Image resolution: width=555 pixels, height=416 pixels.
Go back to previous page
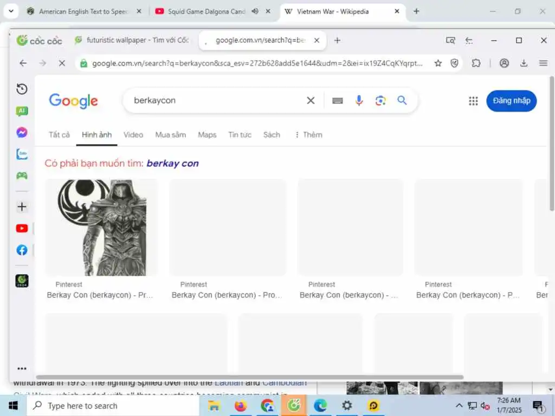tap(23, 63)
